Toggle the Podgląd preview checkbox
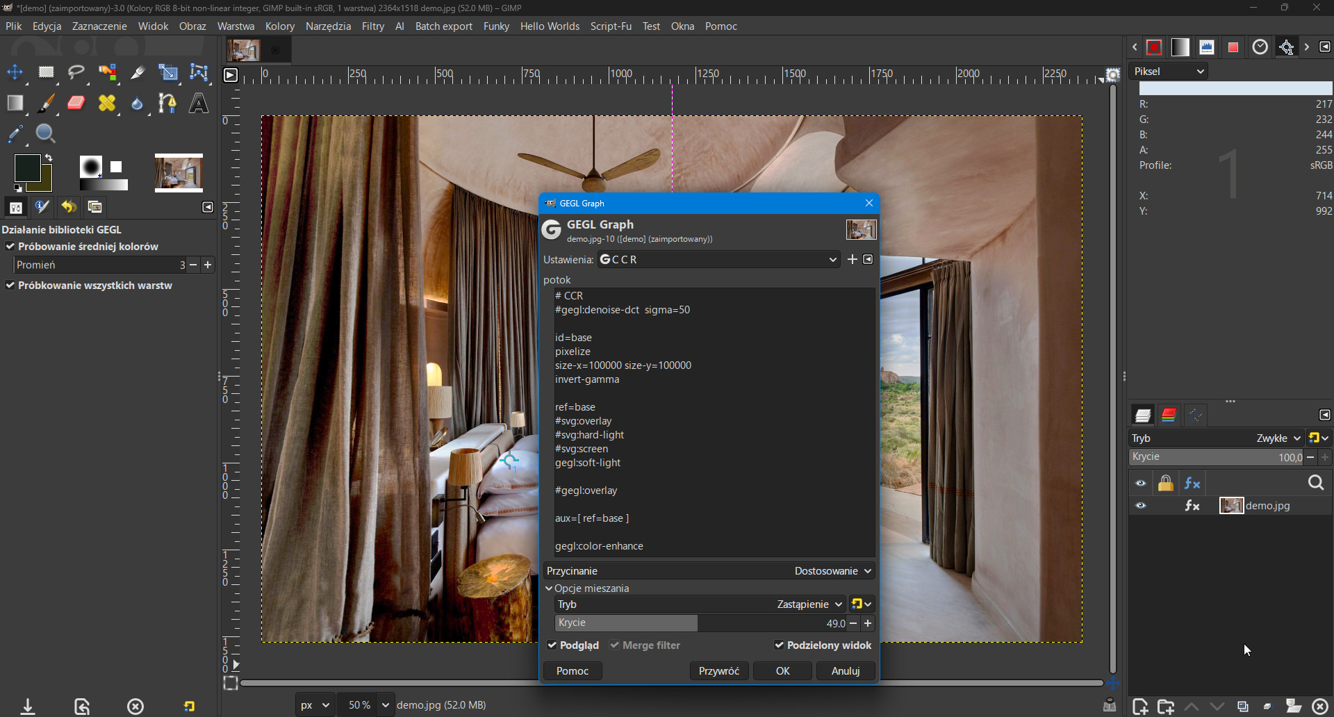Screen dimensions: 1334x717 point(552,645)
